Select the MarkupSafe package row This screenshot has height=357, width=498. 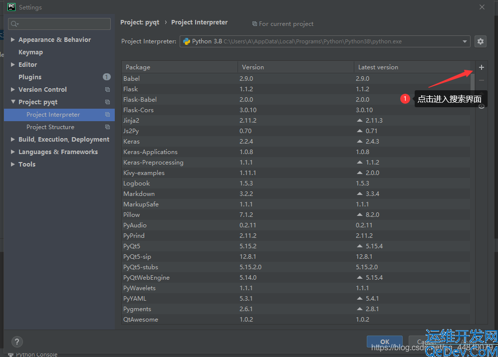click(x=296, y=204)
